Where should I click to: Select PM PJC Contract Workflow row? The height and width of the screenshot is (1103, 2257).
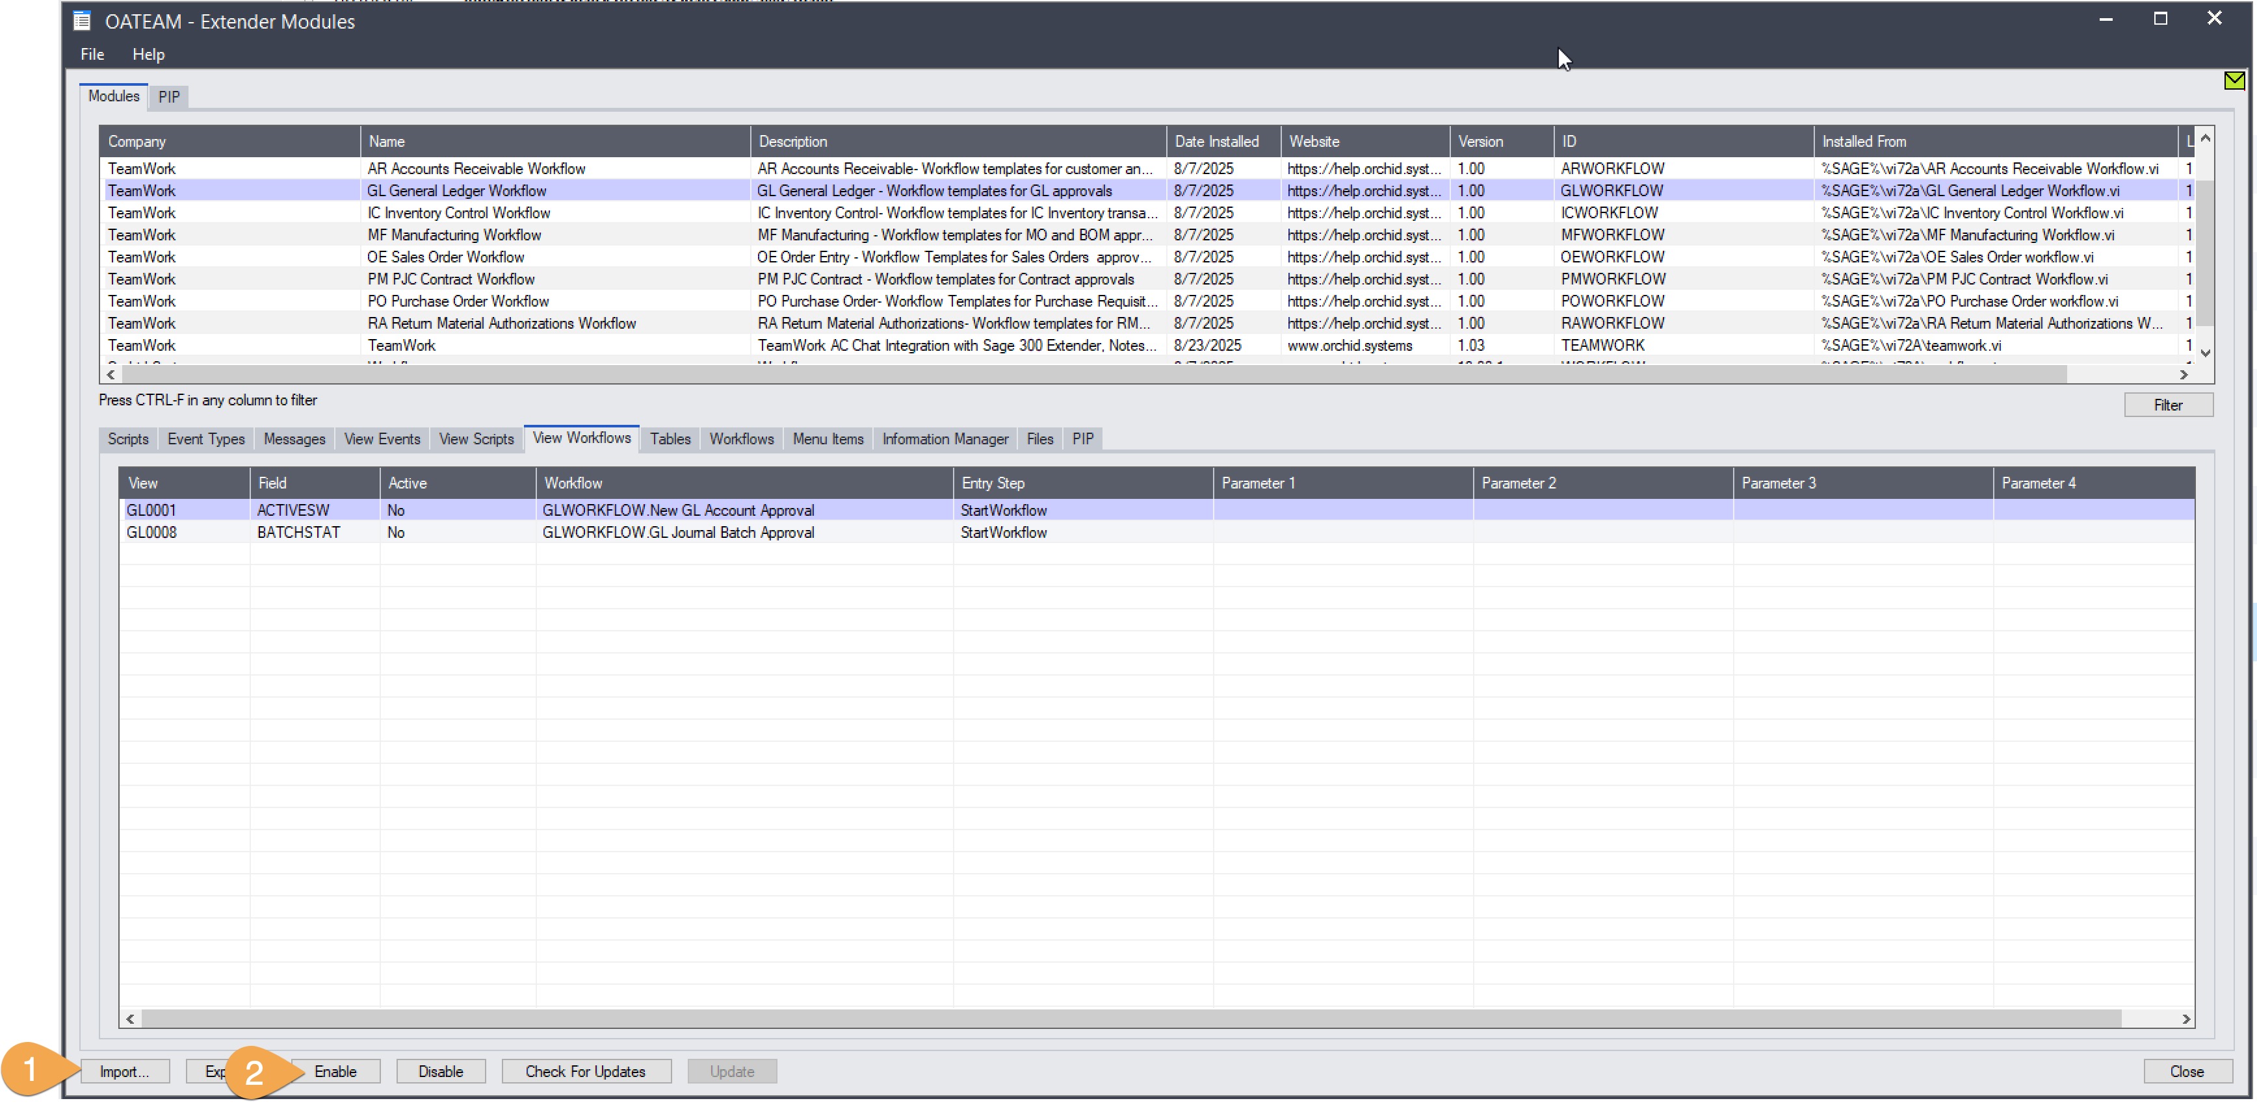click(1148, 279)
